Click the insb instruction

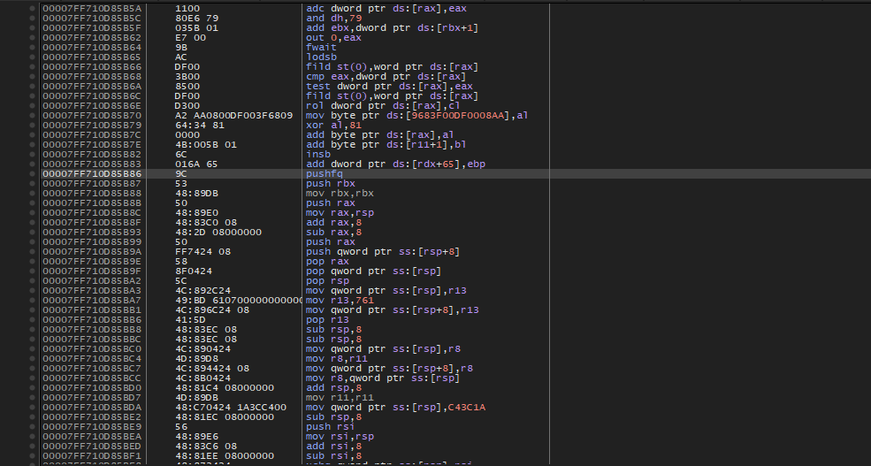click(316, 154)
